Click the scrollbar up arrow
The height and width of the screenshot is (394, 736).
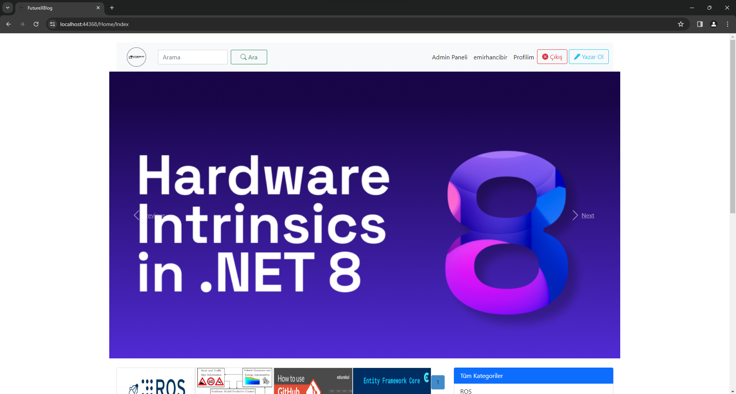click(733, 36)
